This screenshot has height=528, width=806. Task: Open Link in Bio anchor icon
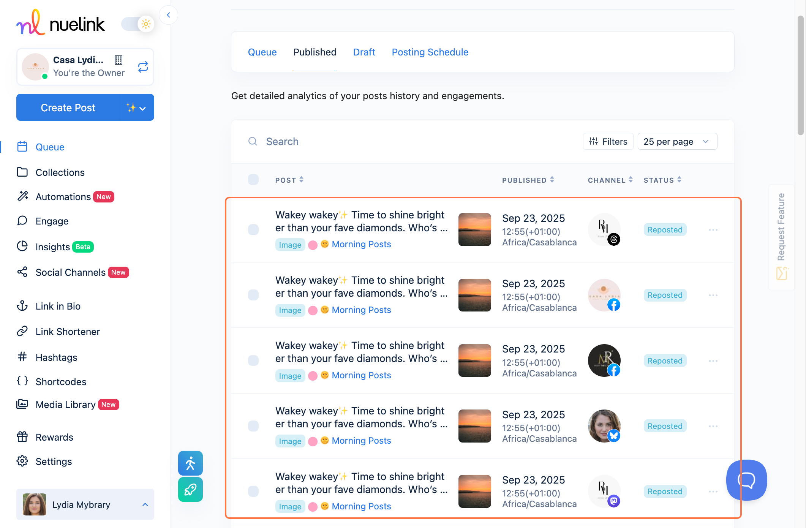click(22, 306)
